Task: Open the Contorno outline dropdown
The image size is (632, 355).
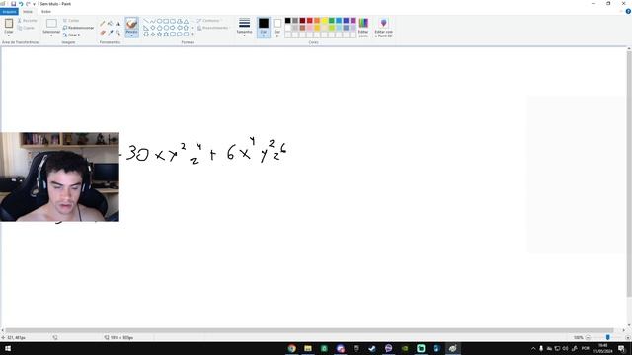Action: (209, 21)
